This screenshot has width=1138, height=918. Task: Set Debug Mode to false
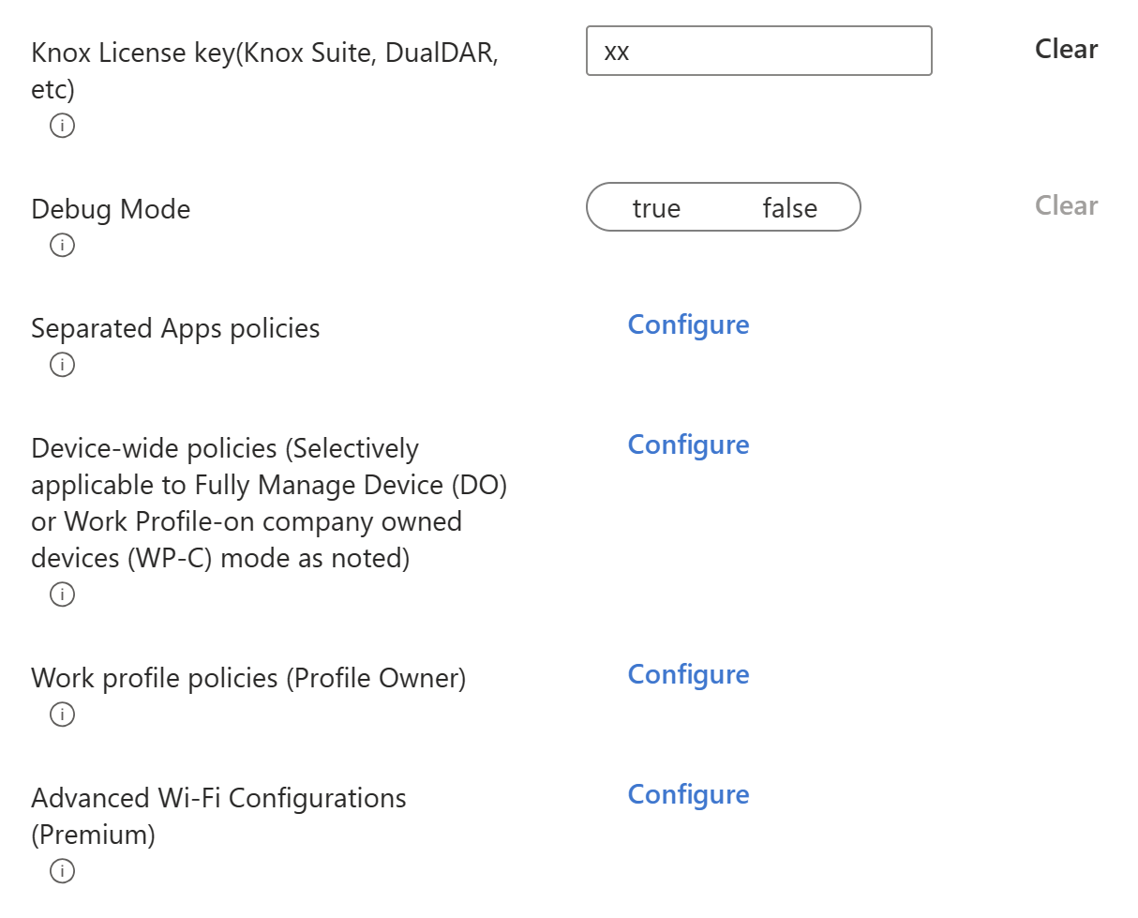click(x=790, y=207)
